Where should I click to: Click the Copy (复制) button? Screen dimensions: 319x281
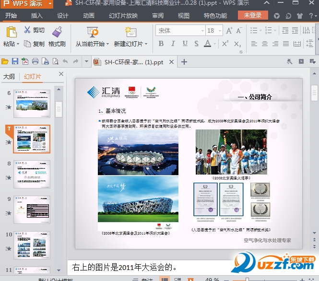[x=34, y=44]
